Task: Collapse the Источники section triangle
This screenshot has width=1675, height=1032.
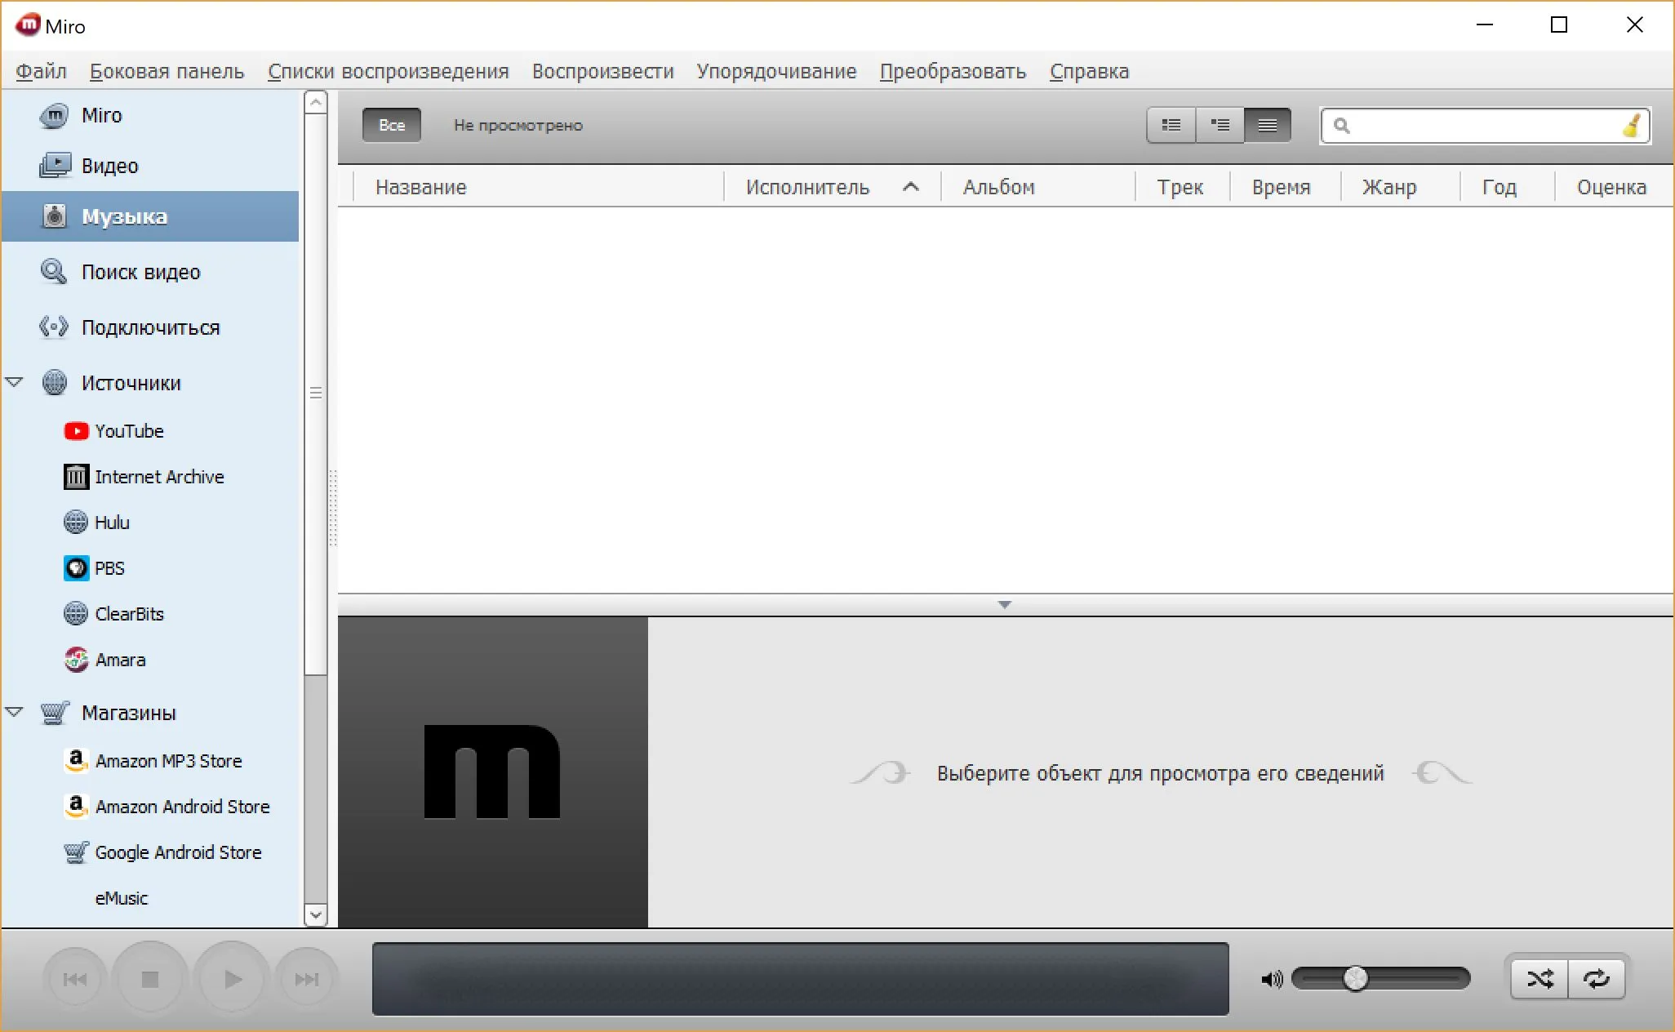Action: (x=14, y=382)
